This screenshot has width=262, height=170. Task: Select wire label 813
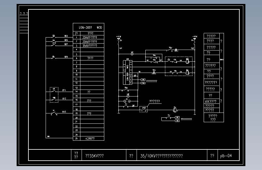[x=64, y=99]
